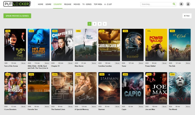195x115 pixels.
Task: Open the Carolina Caroline poster
Action: coord(109,45)
